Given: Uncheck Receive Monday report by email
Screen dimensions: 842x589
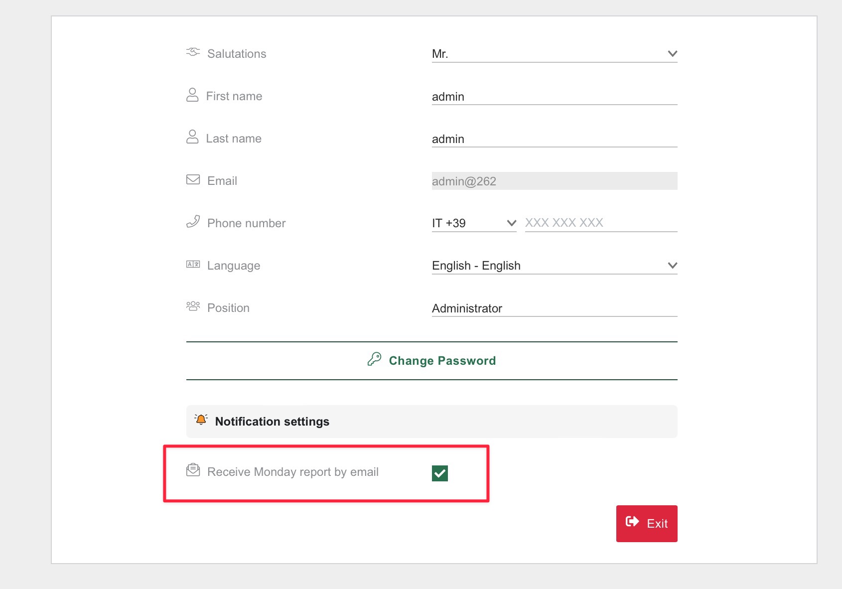Looking at the screenshot, I should [x=440, y=472].
